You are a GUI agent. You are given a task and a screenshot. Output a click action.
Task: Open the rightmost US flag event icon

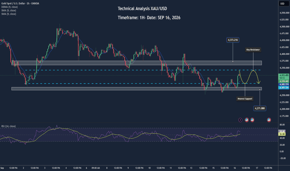pyautogui.click(x=269, y=120)
